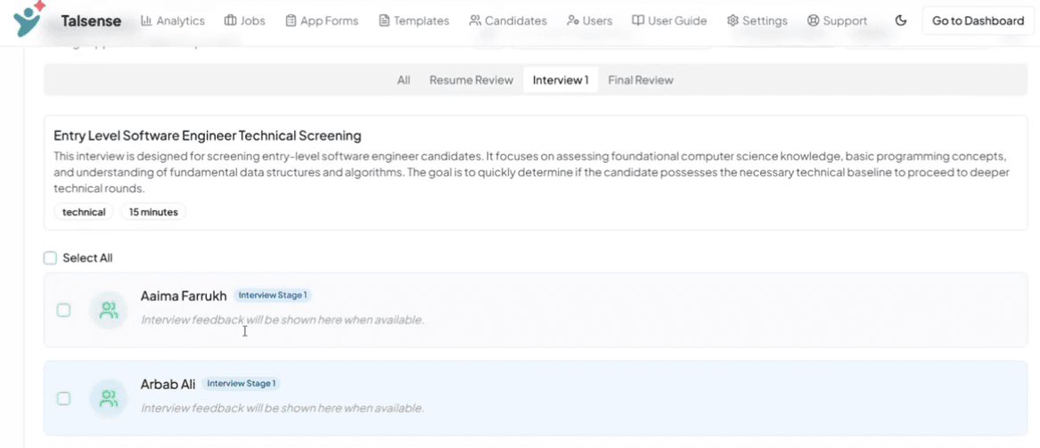Toggle dark mode with the moon icon
This screenshot has height=448, width=1040.
point(900,20)
